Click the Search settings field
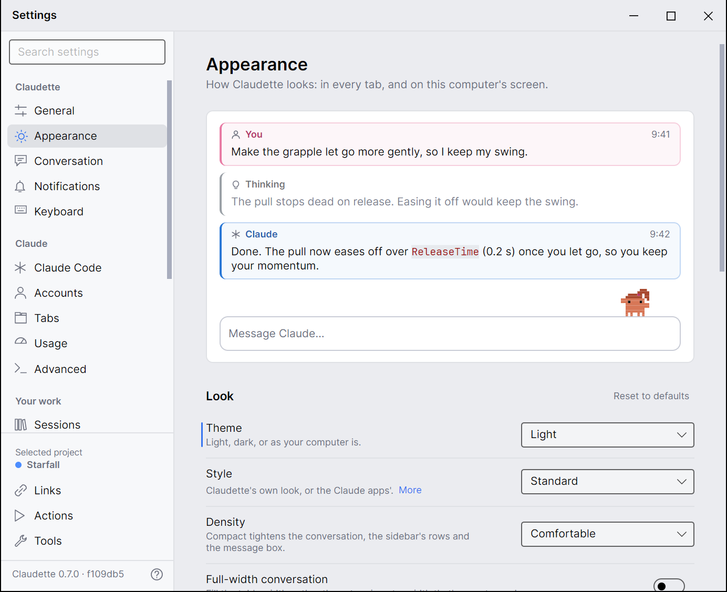Viewport: 727px width, 592px height. (87, 52)
